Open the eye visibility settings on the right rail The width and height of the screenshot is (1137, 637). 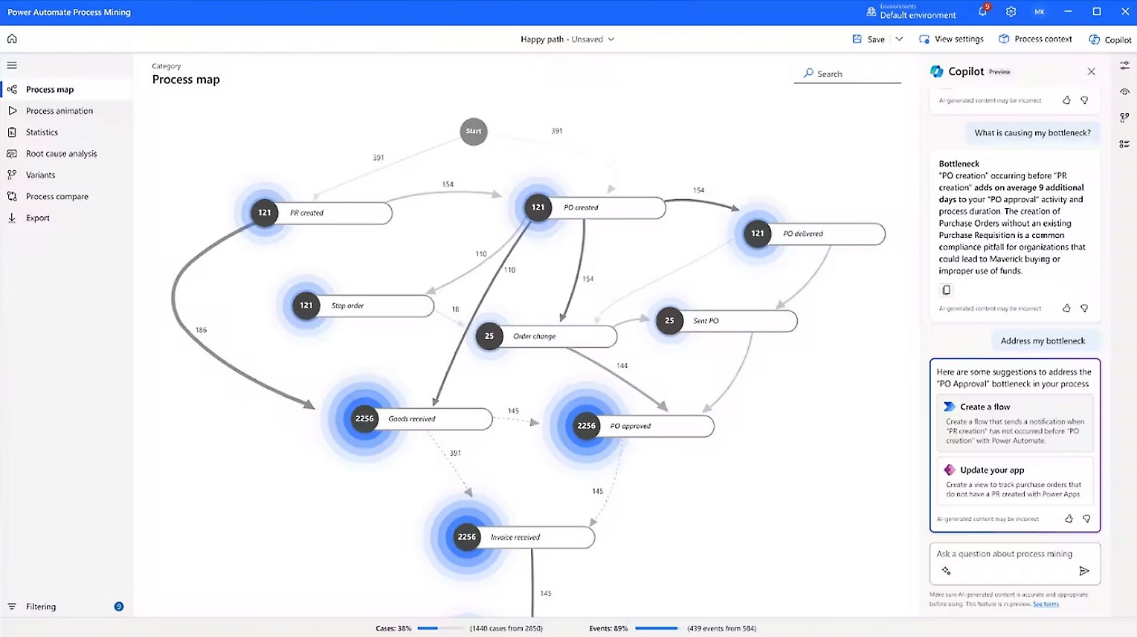1125,91
